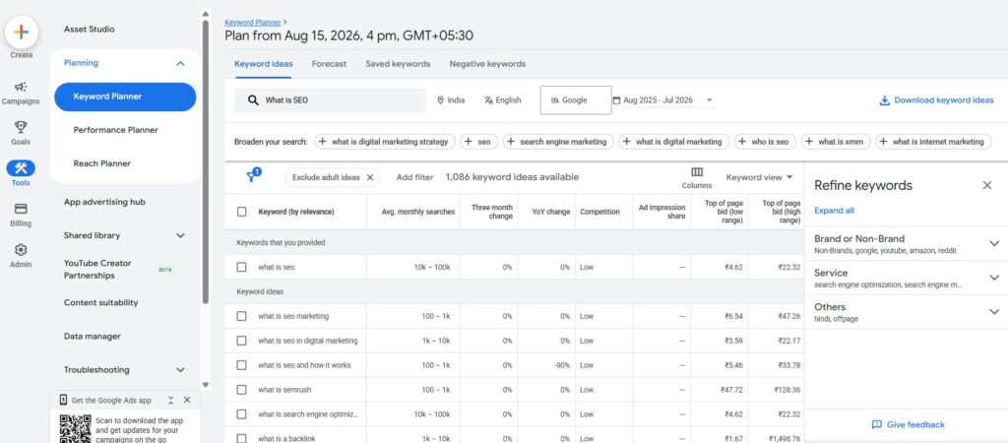
Task: Collapse the Planning section chevron
Action: click(180, 63)
